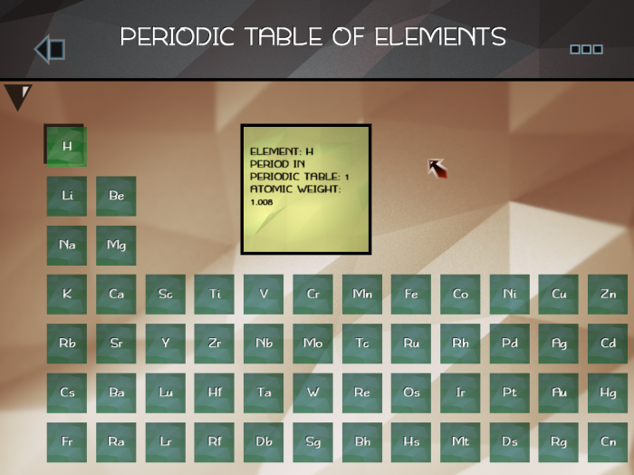Click the Re element tile
This screenshot has height=475, width=634.
(362, 393)
